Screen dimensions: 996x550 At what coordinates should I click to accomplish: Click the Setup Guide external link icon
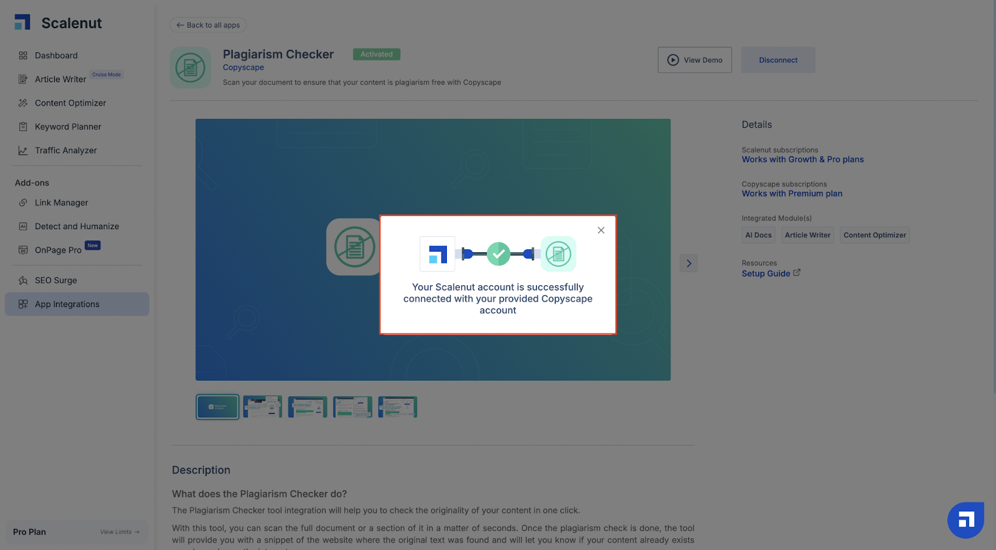tap(797, 273)
